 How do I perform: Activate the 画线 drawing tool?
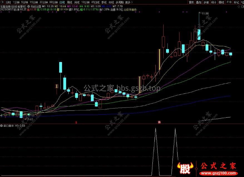point(221,2)
